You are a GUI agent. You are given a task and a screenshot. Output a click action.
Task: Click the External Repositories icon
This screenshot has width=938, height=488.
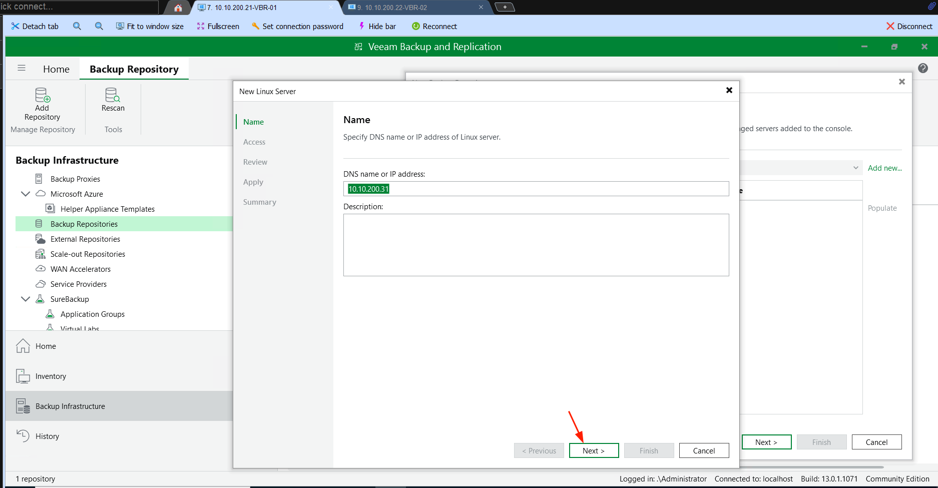[40, 239]
